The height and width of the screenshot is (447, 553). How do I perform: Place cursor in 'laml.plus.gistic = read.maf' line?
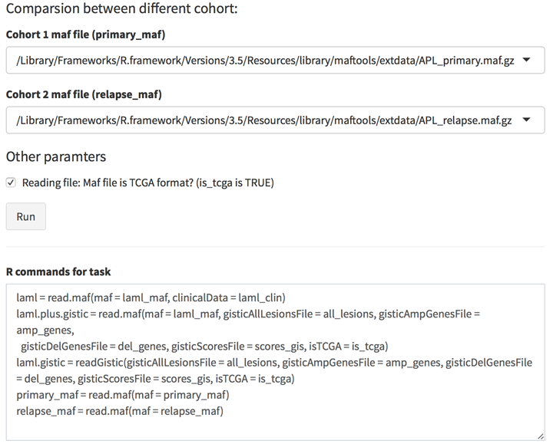pyautogui.click(x=248, y=314)
